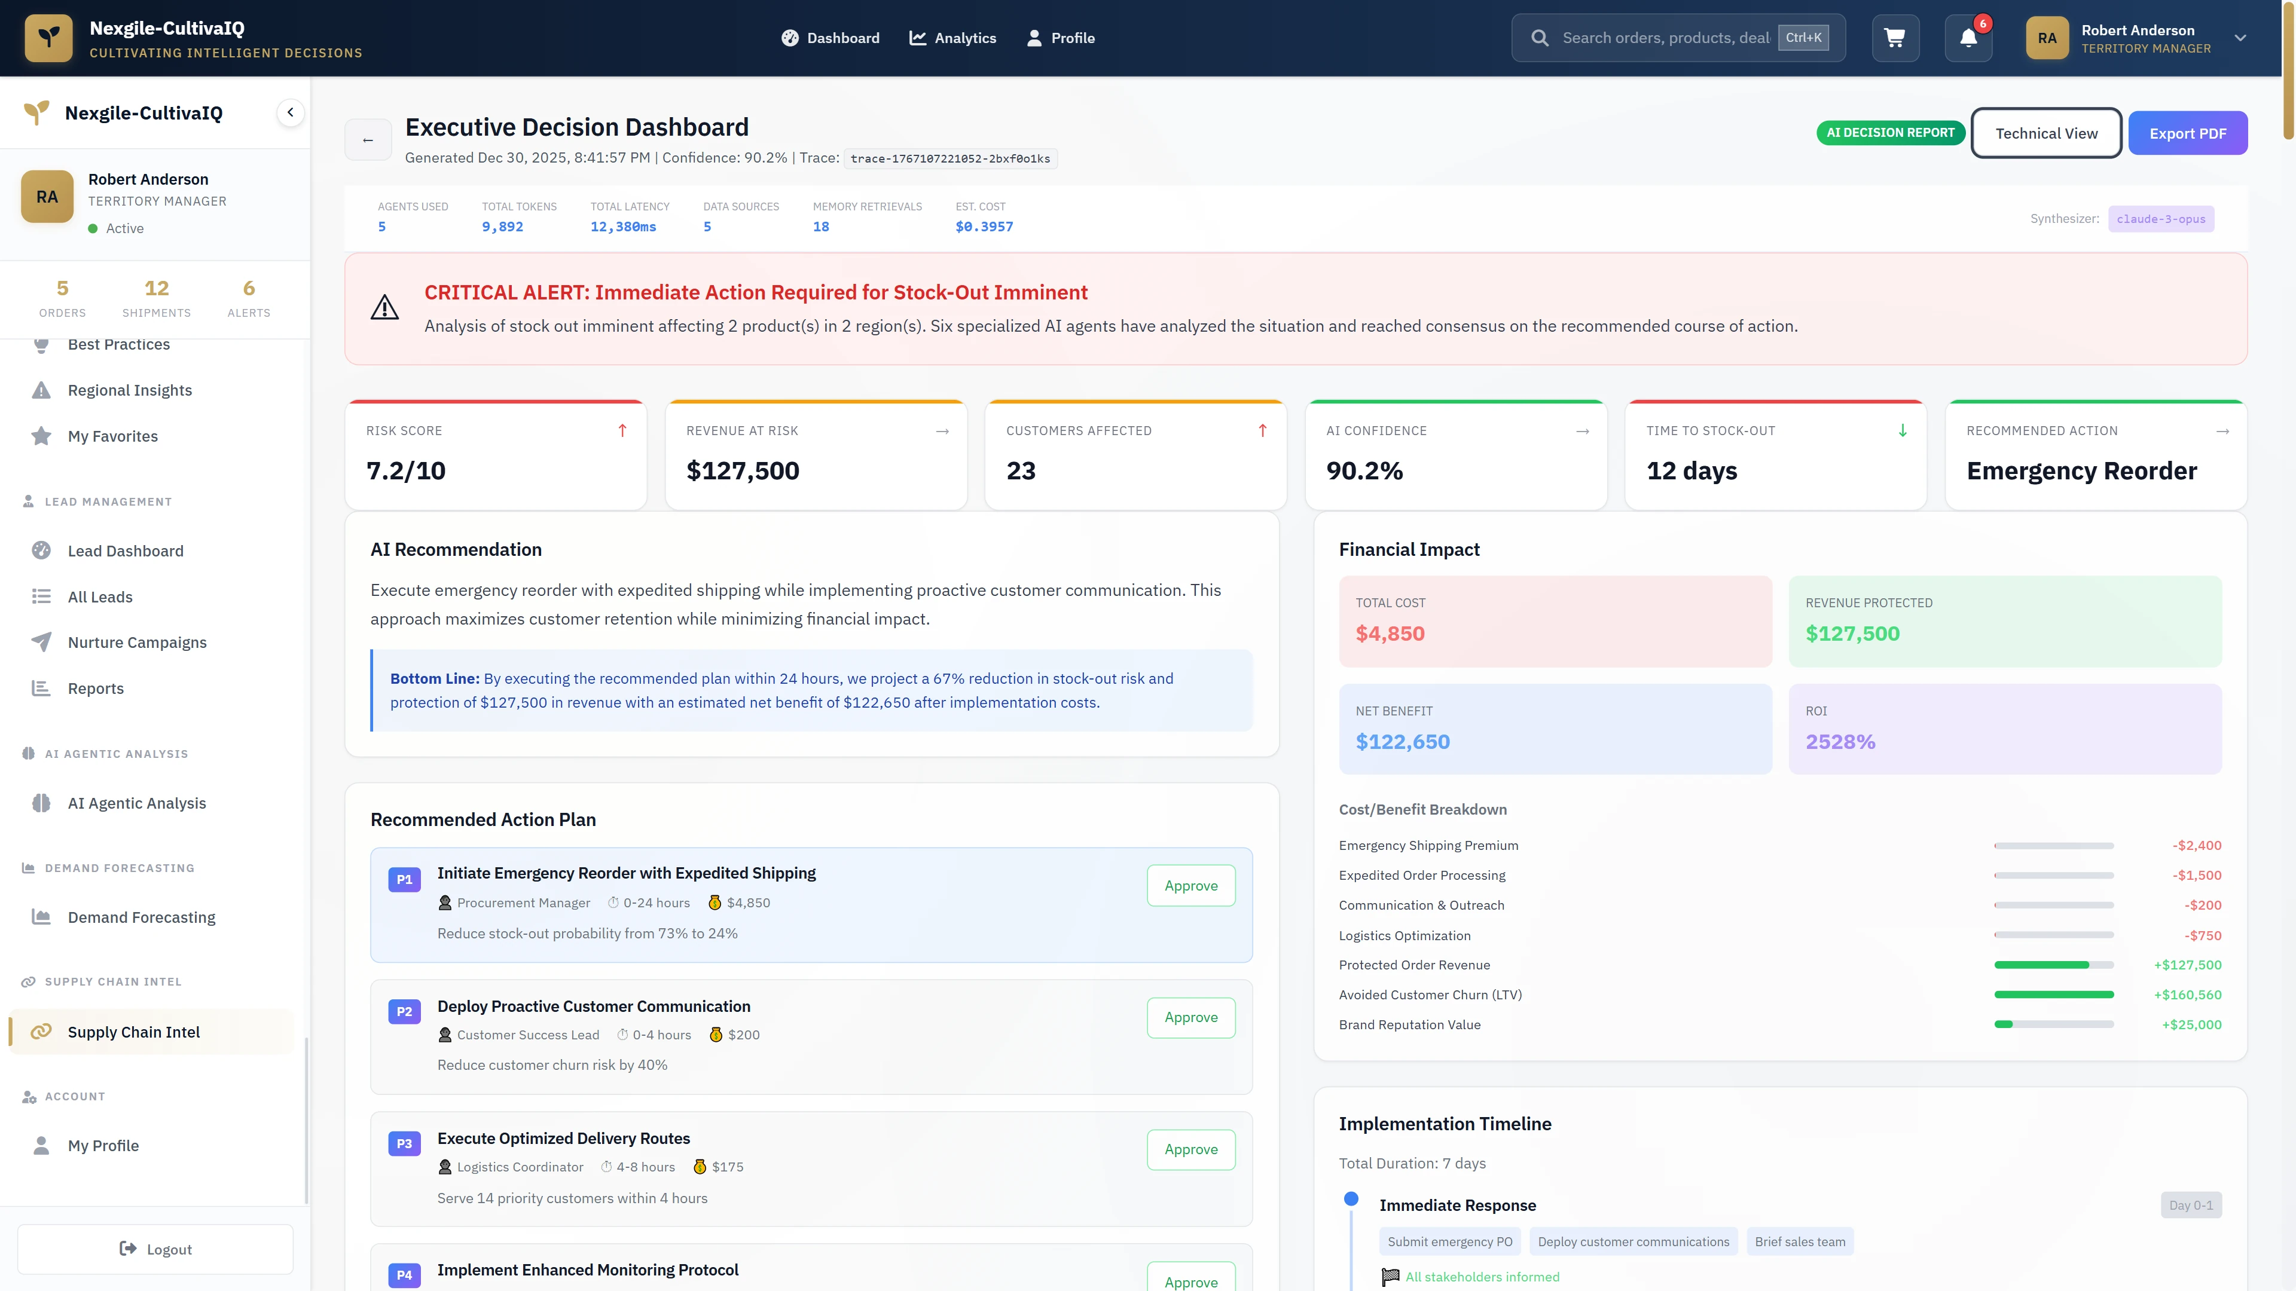This screenshot has width=2296, height=1291.
Task: Click the Protected Order Revenue progress bar
Action: 2056,965
